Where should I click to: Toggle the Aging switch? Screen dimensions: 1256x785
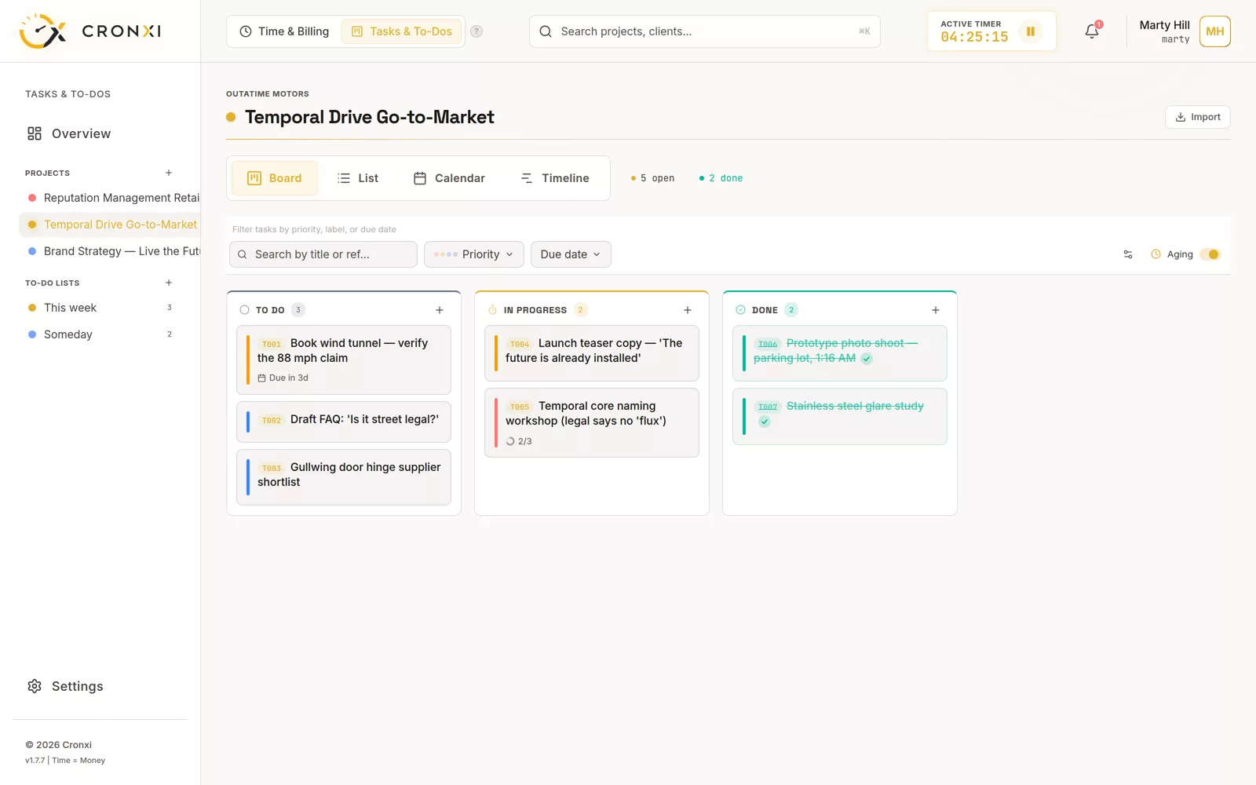[x=1210, y=254]
